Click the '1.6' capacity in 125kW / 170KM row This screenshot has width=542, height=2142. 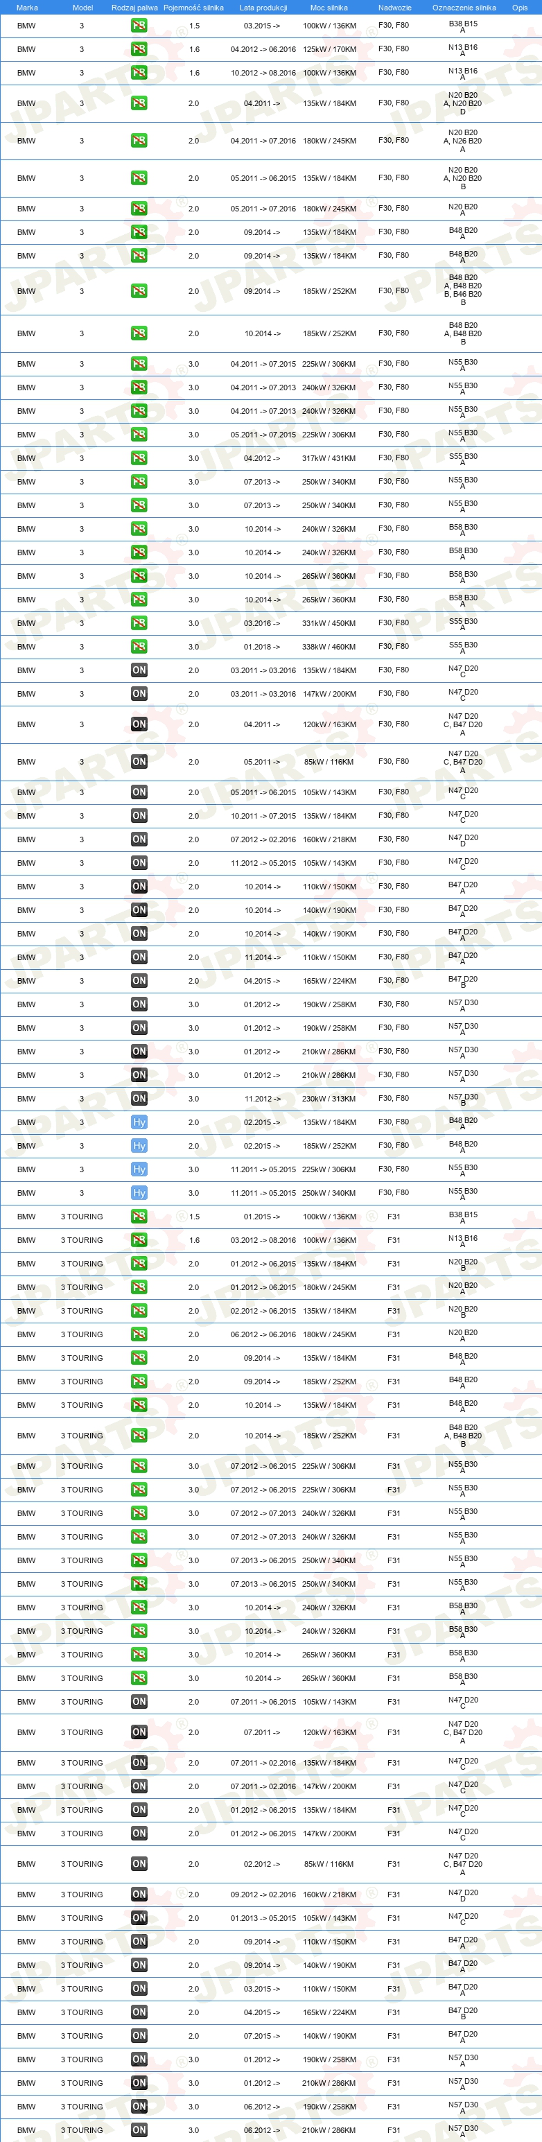click(193, 49)
